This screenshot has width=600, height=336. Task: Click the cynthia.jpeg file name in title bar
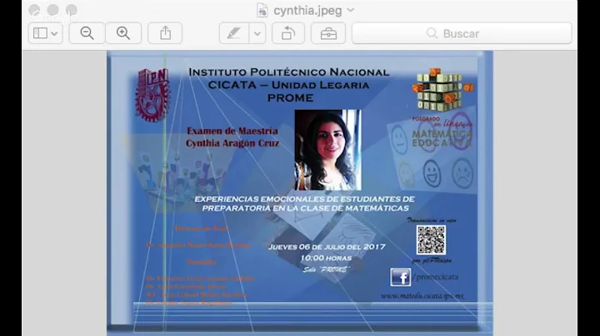coord(307,11)
